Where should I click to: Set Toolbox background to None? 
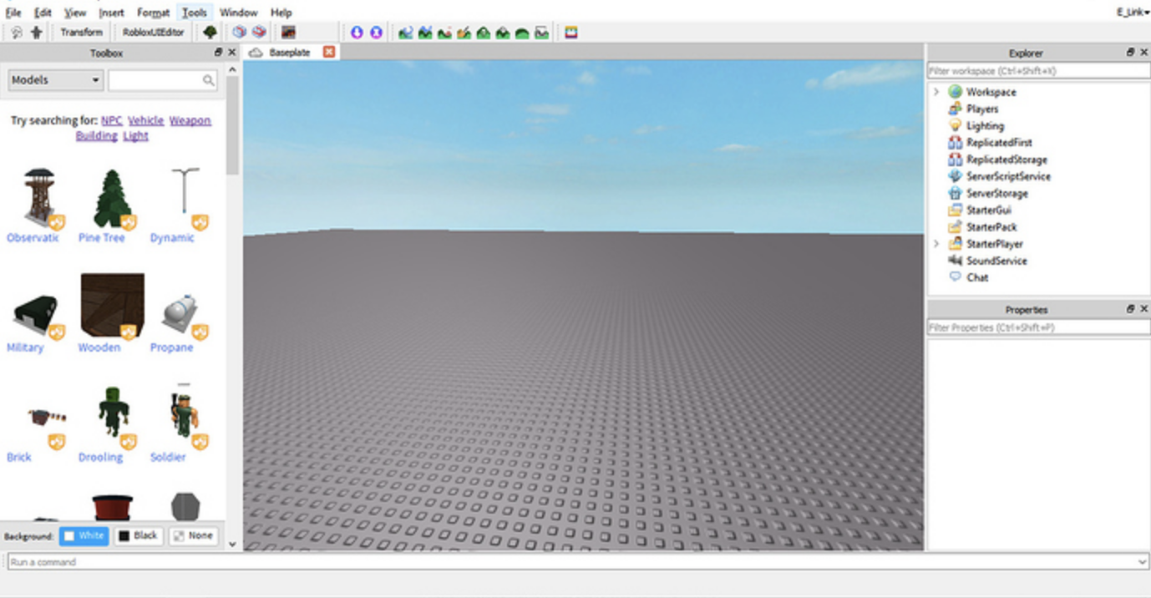click(193, 535)
